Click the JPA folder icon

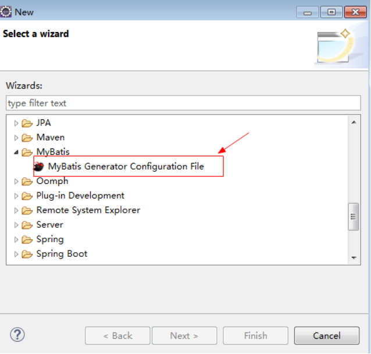(x=27, y=123)
